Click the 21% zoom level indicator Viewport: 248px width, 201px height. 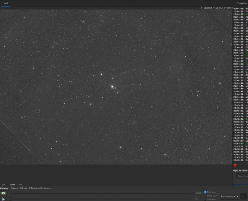3,185
